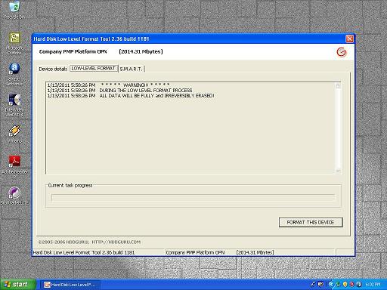Open the HTTP://HDDGURU.COM link
The width and height of the screenshot is (387, 290).
[116, 242]
